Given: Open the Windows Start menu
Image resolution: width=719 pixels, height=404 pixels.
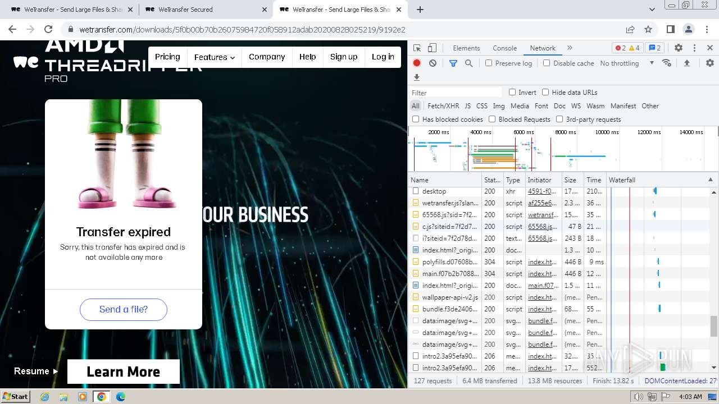Looking at the screenshot, I should click(x=15, y=397).
